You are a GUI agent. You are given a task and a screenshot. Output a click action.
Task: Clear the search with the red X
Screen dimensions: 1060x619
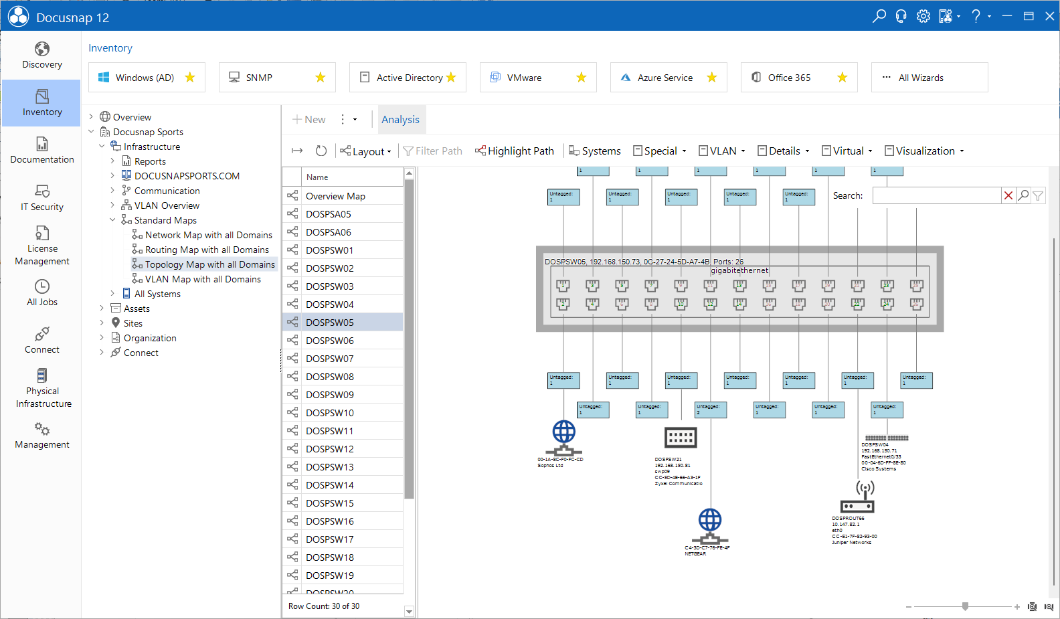(x=1008, y=195)
